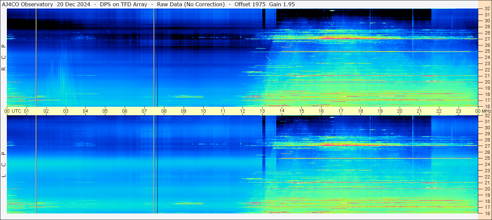Click the 32 MHz tick label of LCP panel

(x=487, y=116)
